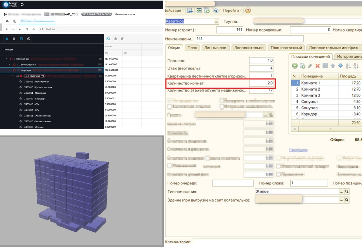This screenshot has height=248, width=362.
Task: Select the 3363810 - Кухня-столовая item
Action: click(x=38, y=87)
